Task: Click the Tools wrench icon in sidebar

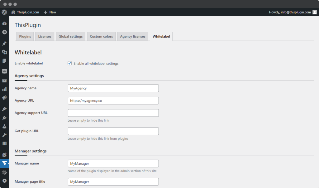Action: tap(4, 135)
